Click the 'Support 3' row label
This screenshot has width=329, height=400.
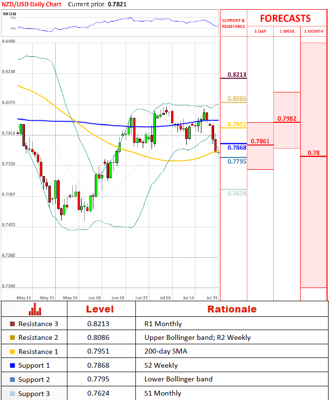(34, 394)
